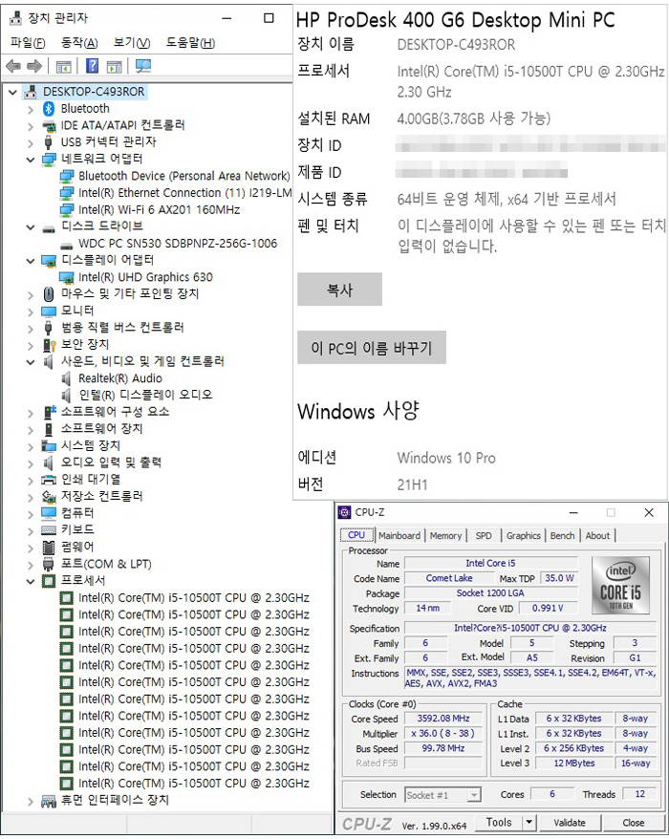Switch to the Bench tab in CPU-Z
This screenshot has width=669, height=839.
(x=562, y=536)
